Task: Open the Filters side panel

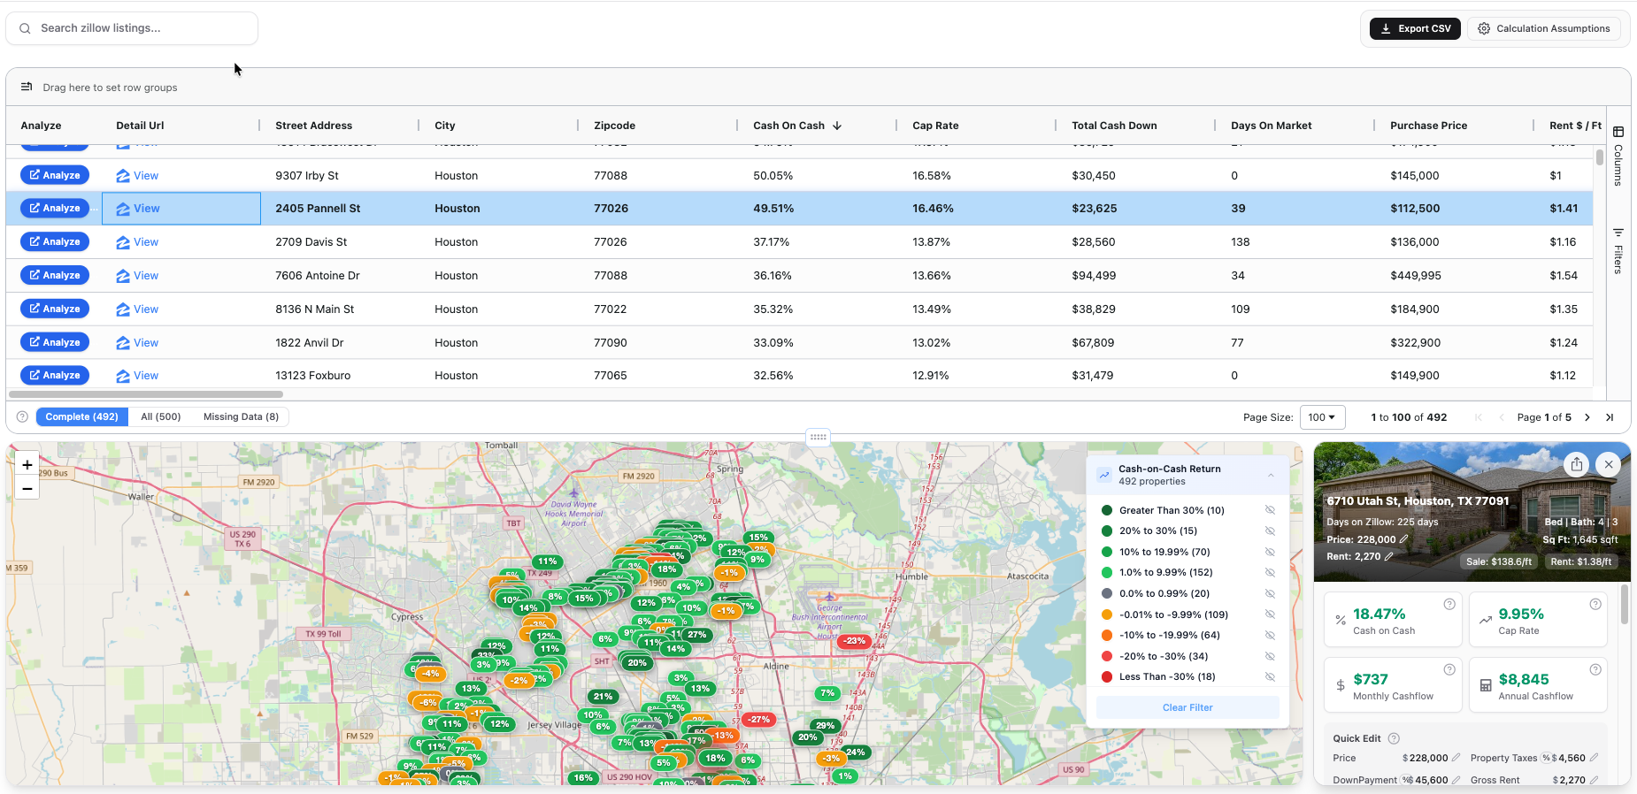Action: [1618, 251]
